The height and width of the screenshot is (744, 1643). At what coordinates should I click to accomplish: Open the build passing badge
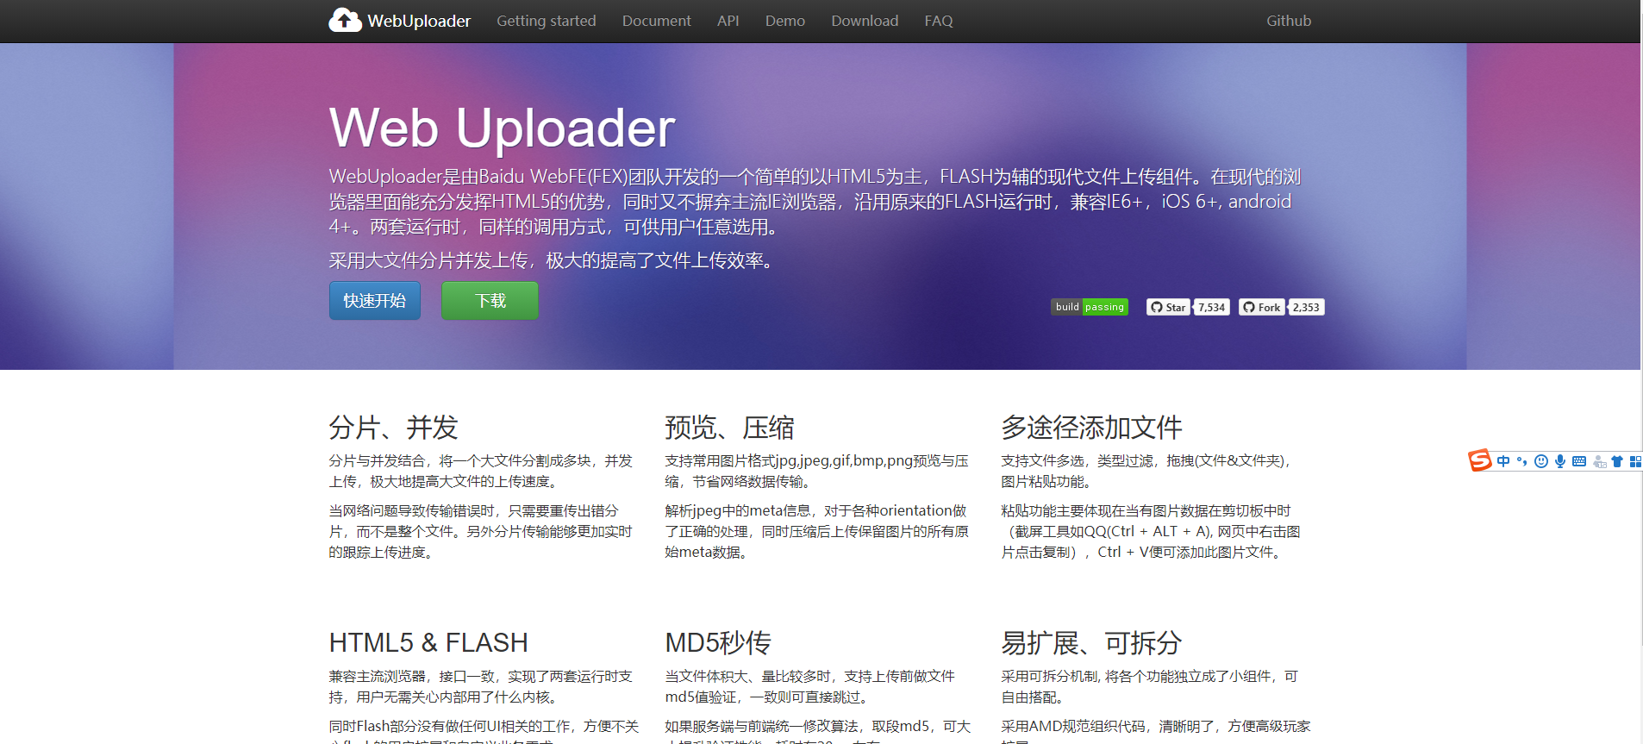click(1090, 307)
